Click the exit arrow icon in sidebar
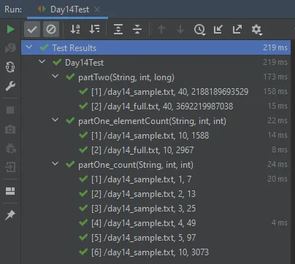295x264 pixels. [x=10, y=167]
